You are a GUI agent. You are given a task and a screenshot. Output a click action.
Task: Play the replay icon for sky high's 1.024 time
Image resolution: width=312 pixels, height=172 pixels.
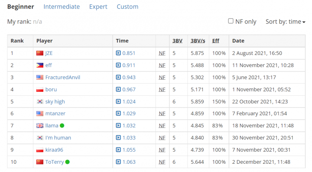point(118,102)
